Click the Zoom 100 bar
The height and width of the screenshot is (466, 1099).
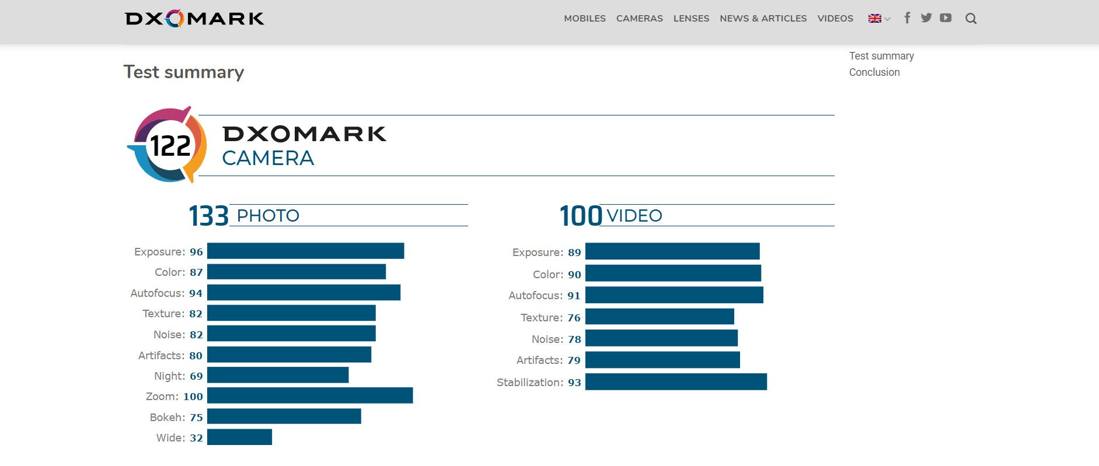(310, 395)
